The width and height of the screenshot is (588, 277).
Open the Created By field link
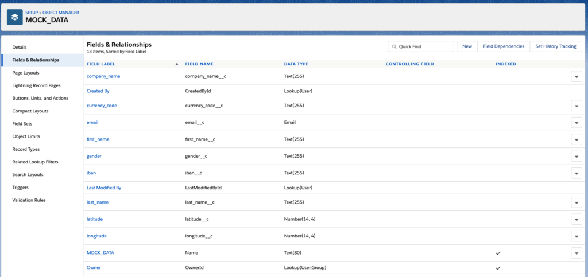point(98,91)
